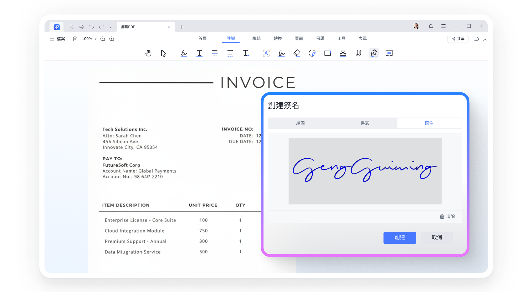Expand the quick access toolbar dropdown arrow
The width and height of the screenshot is (527, 292).
[110, 27]
